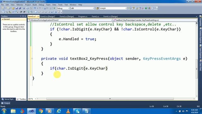Open the 100 % zoom dropdown
The image size is (202, 114).
click(x=35, y=99)
